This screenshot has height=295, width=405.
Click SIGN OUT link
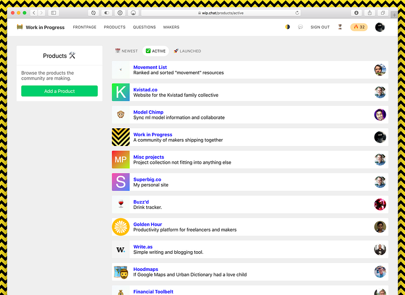(x=320, y=27)
